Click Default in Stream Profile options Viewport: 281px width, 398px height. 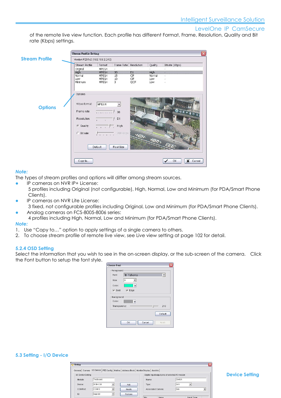(97, 147)
